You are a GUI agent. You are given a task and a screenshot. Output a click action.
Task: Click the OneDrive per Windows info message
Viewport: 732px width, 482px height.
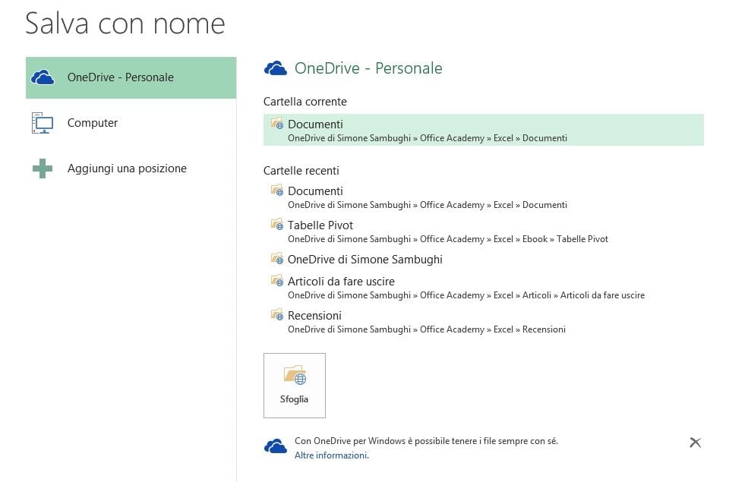tap(426, 441)
